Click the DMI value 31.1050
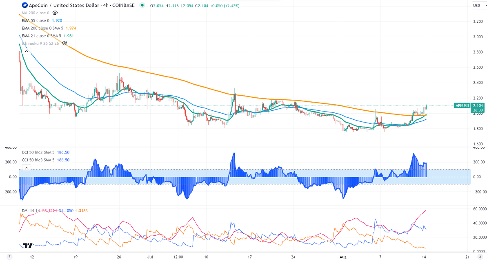Viewport: 487px width, 261px height. [x=66, y=211]
